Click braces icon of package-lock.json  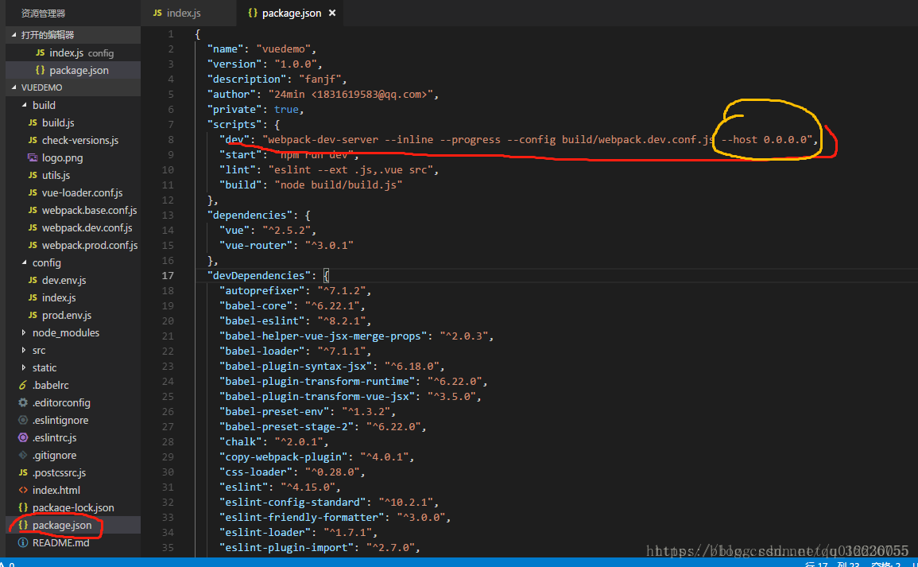click(23, 507)
